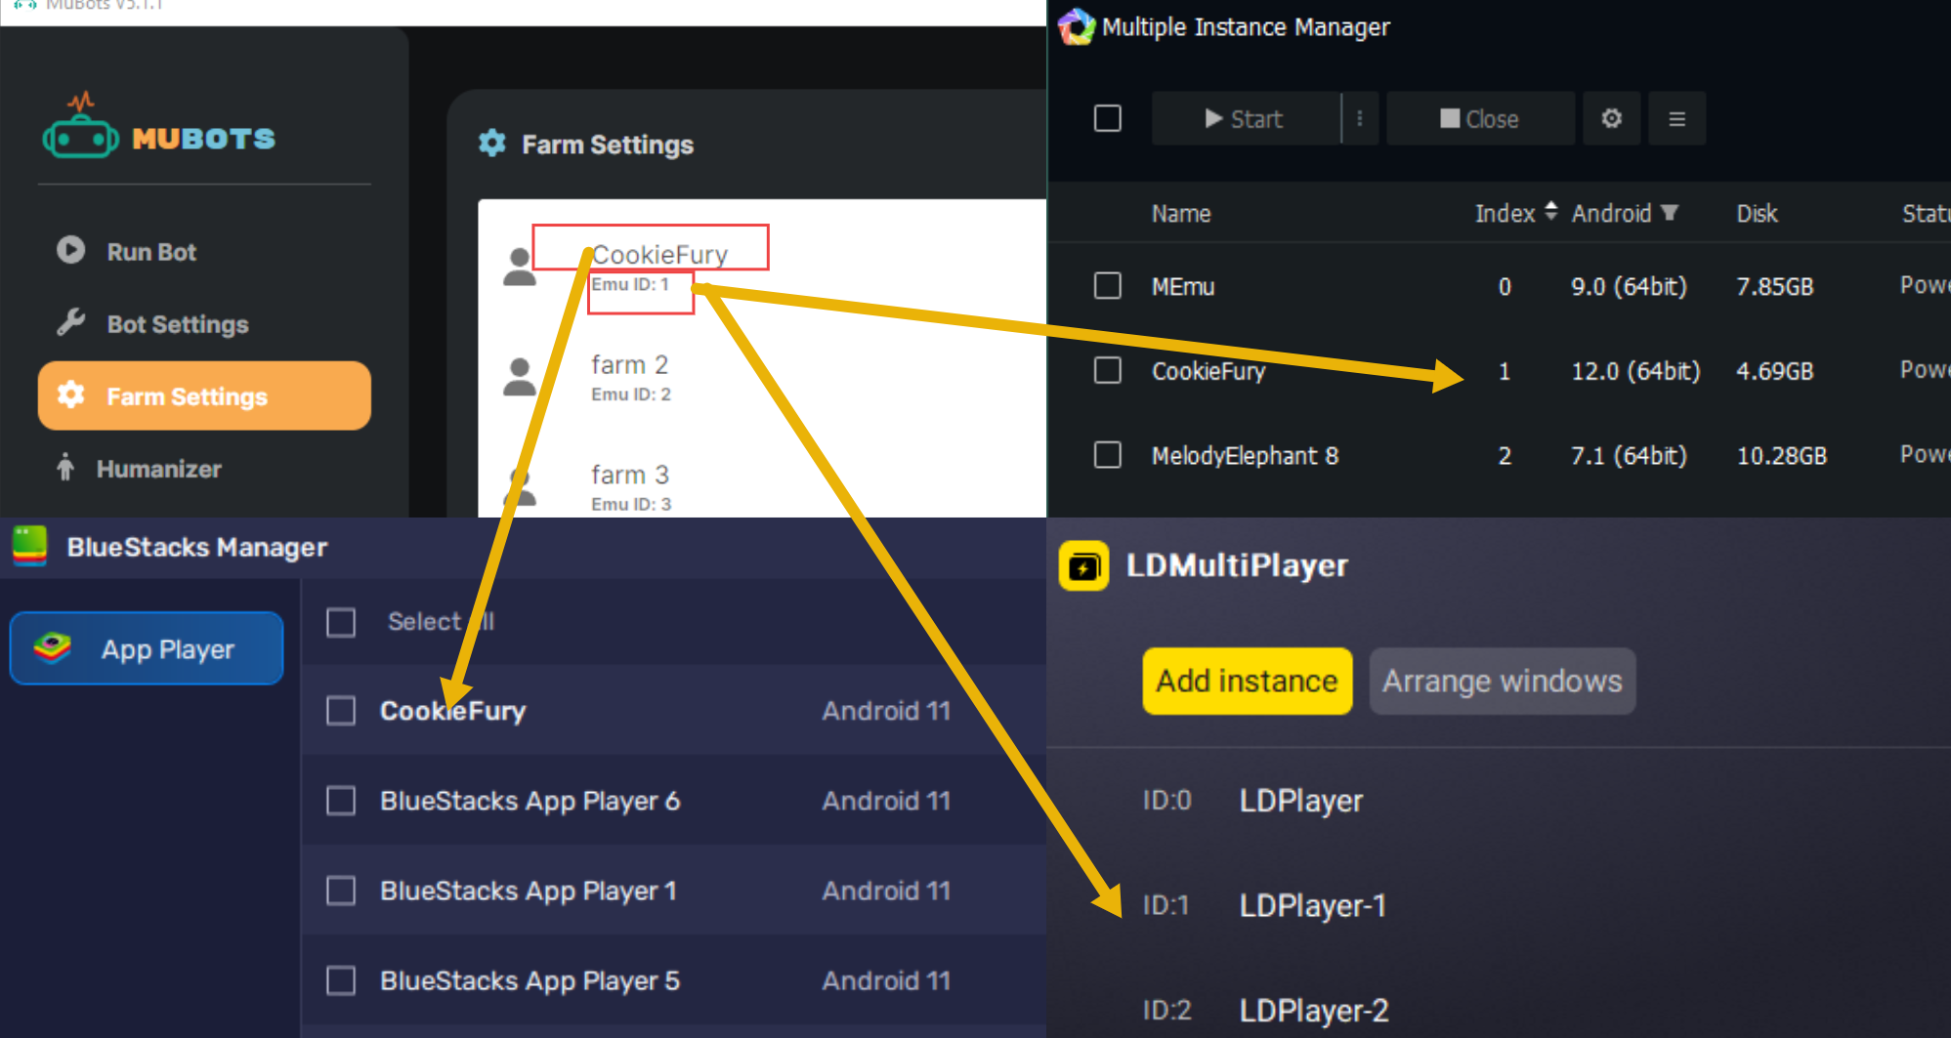Image resolution: width=1951 pixels, height=1038 pixels.
Task: Toggle select-all checkbox in Multiple Instance Manager
Action: pyautogui.click(x=1107, y=118)
